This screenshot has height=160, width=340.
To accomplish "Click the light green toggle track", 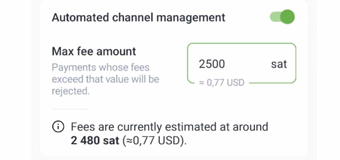I will pyautogui.click(x=275, y=17).
